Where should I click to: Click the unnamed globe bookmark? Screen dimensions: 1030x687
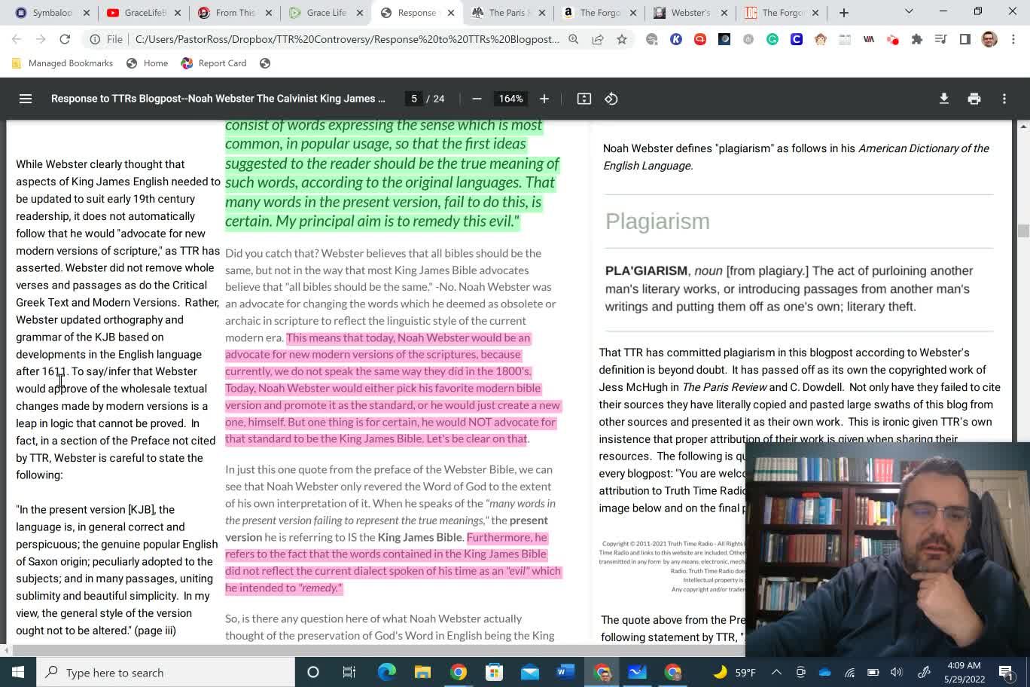click(265, 63)
